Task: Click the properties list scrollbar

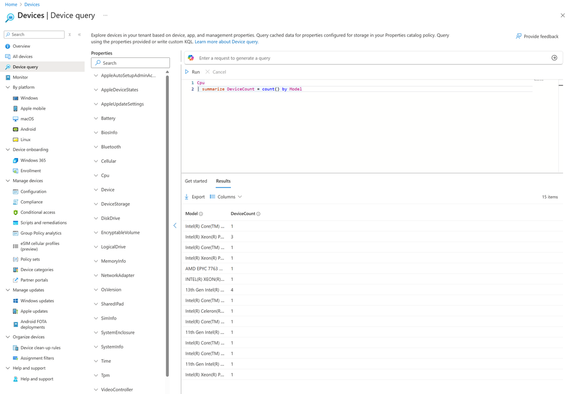Action: tap(167, 225)
